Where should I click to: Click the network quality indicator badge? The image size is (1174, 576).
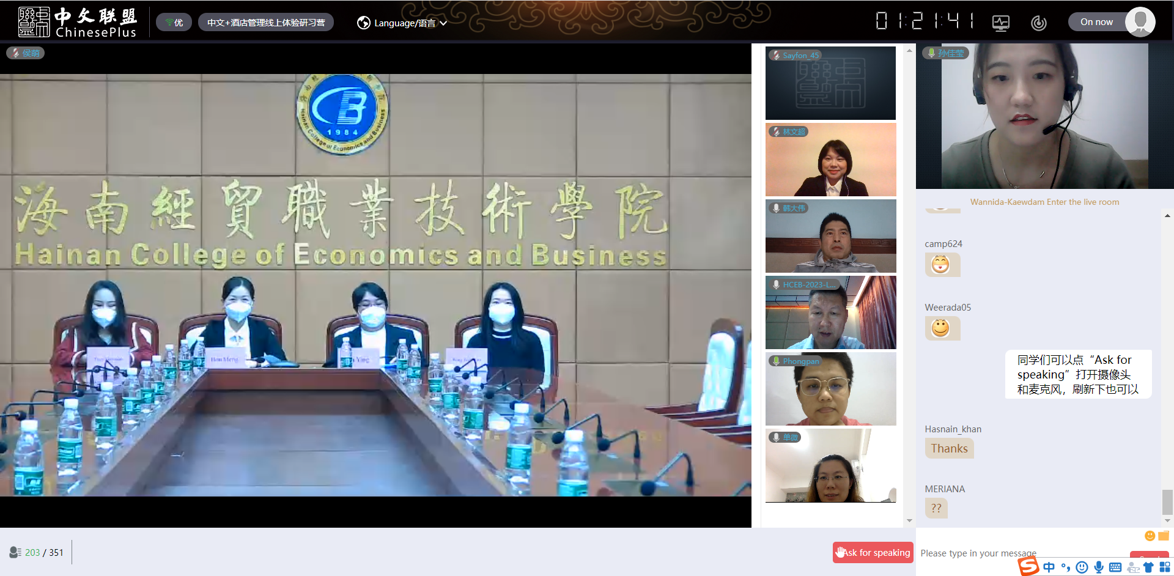tap(174, 23)
